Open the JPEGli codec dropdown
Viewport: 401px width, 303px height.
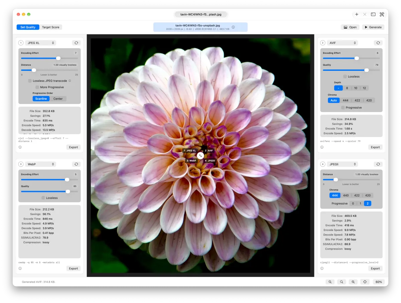[x=342, y=164]
